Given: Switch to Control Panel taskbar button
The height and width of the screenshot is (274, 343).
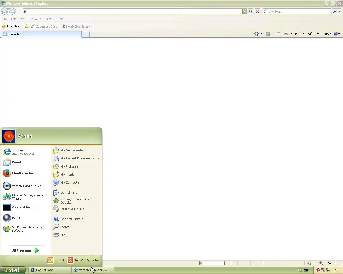Looking at the screenshot, I should pos(50,270).
